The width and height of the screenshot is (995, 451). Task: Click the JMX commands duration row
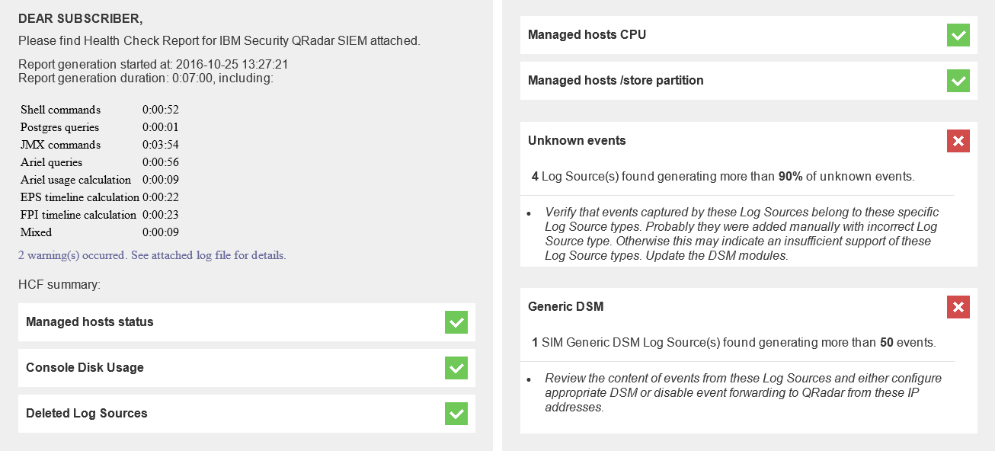tap(99, 145)
